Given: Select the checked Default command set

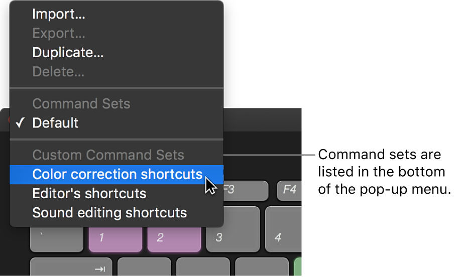Looking at the screenshot, I should coord(55,123).
